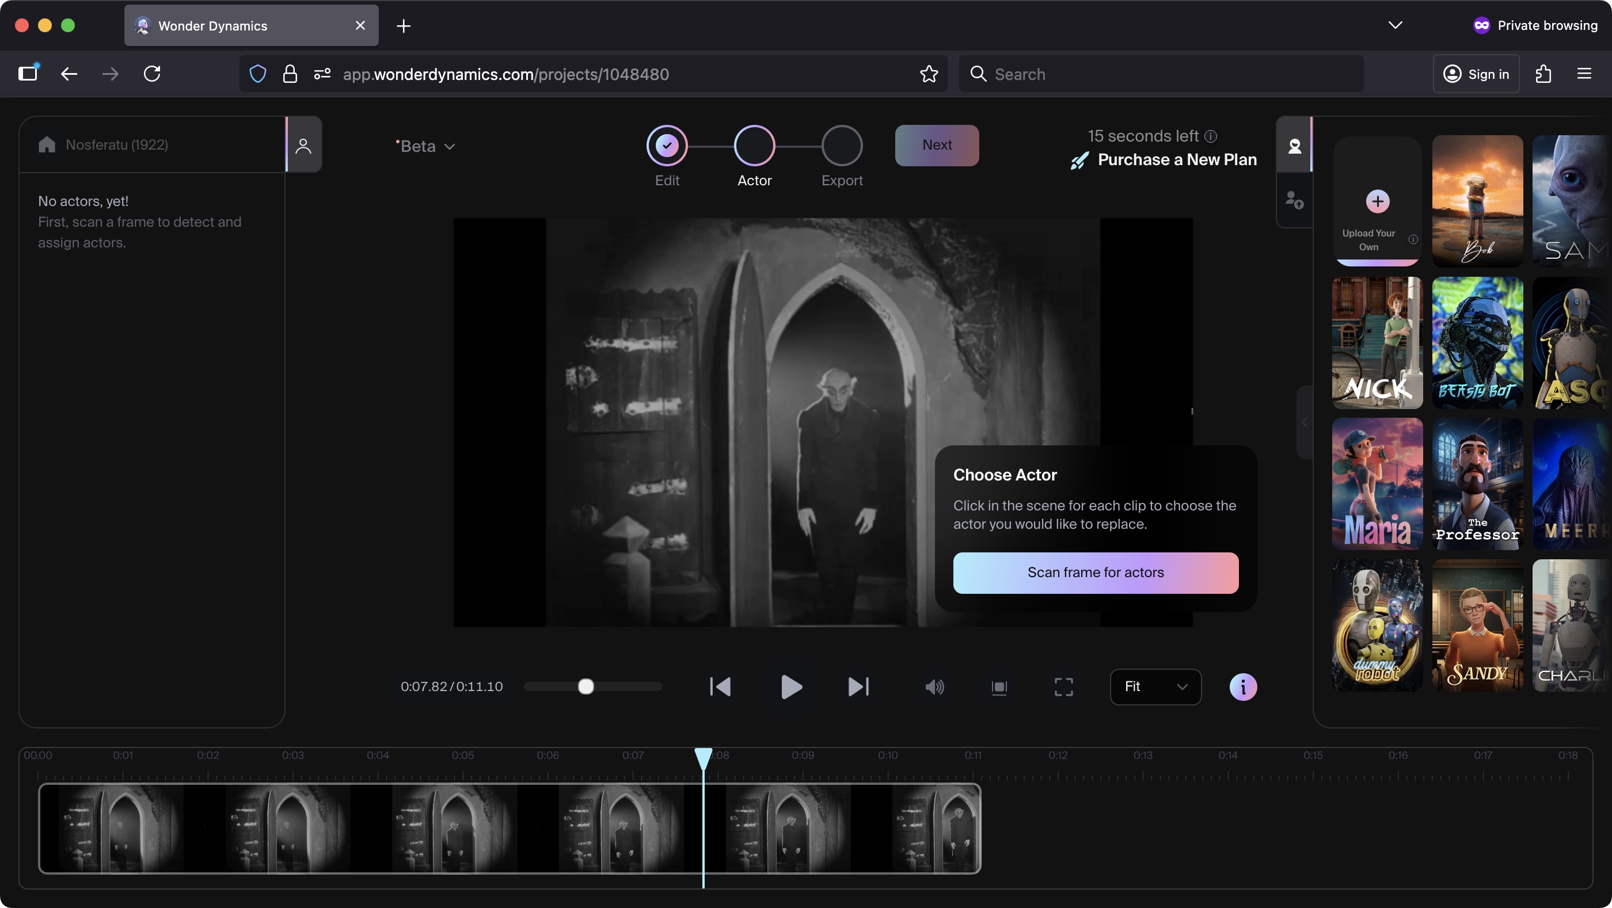Expand the Fit zoom dropdown
Screen dimensions: 1612x908
coord(1155,686)
